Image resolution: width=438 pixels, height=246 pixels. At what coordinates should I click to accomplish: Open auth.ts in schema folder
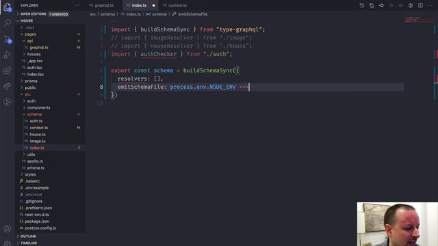tap(36, 121)
